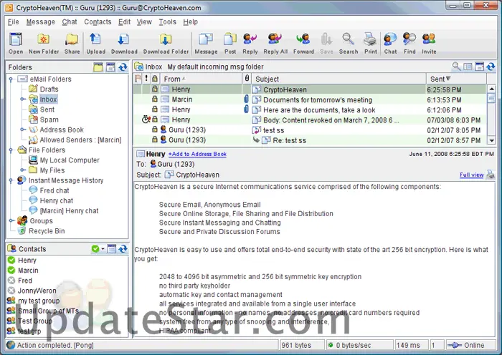This screenshot has width=502, height=355.
Task: Click the Forward toolbar icon
Action: click(303, 43)
